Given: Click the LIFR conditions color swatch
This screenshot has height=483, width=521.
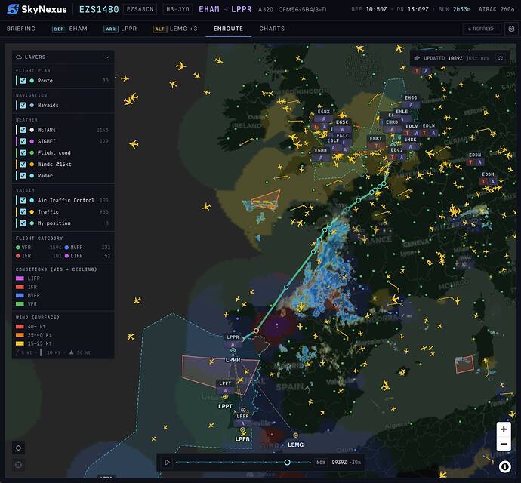Looking at the screenshot, I should coord(20,278).
